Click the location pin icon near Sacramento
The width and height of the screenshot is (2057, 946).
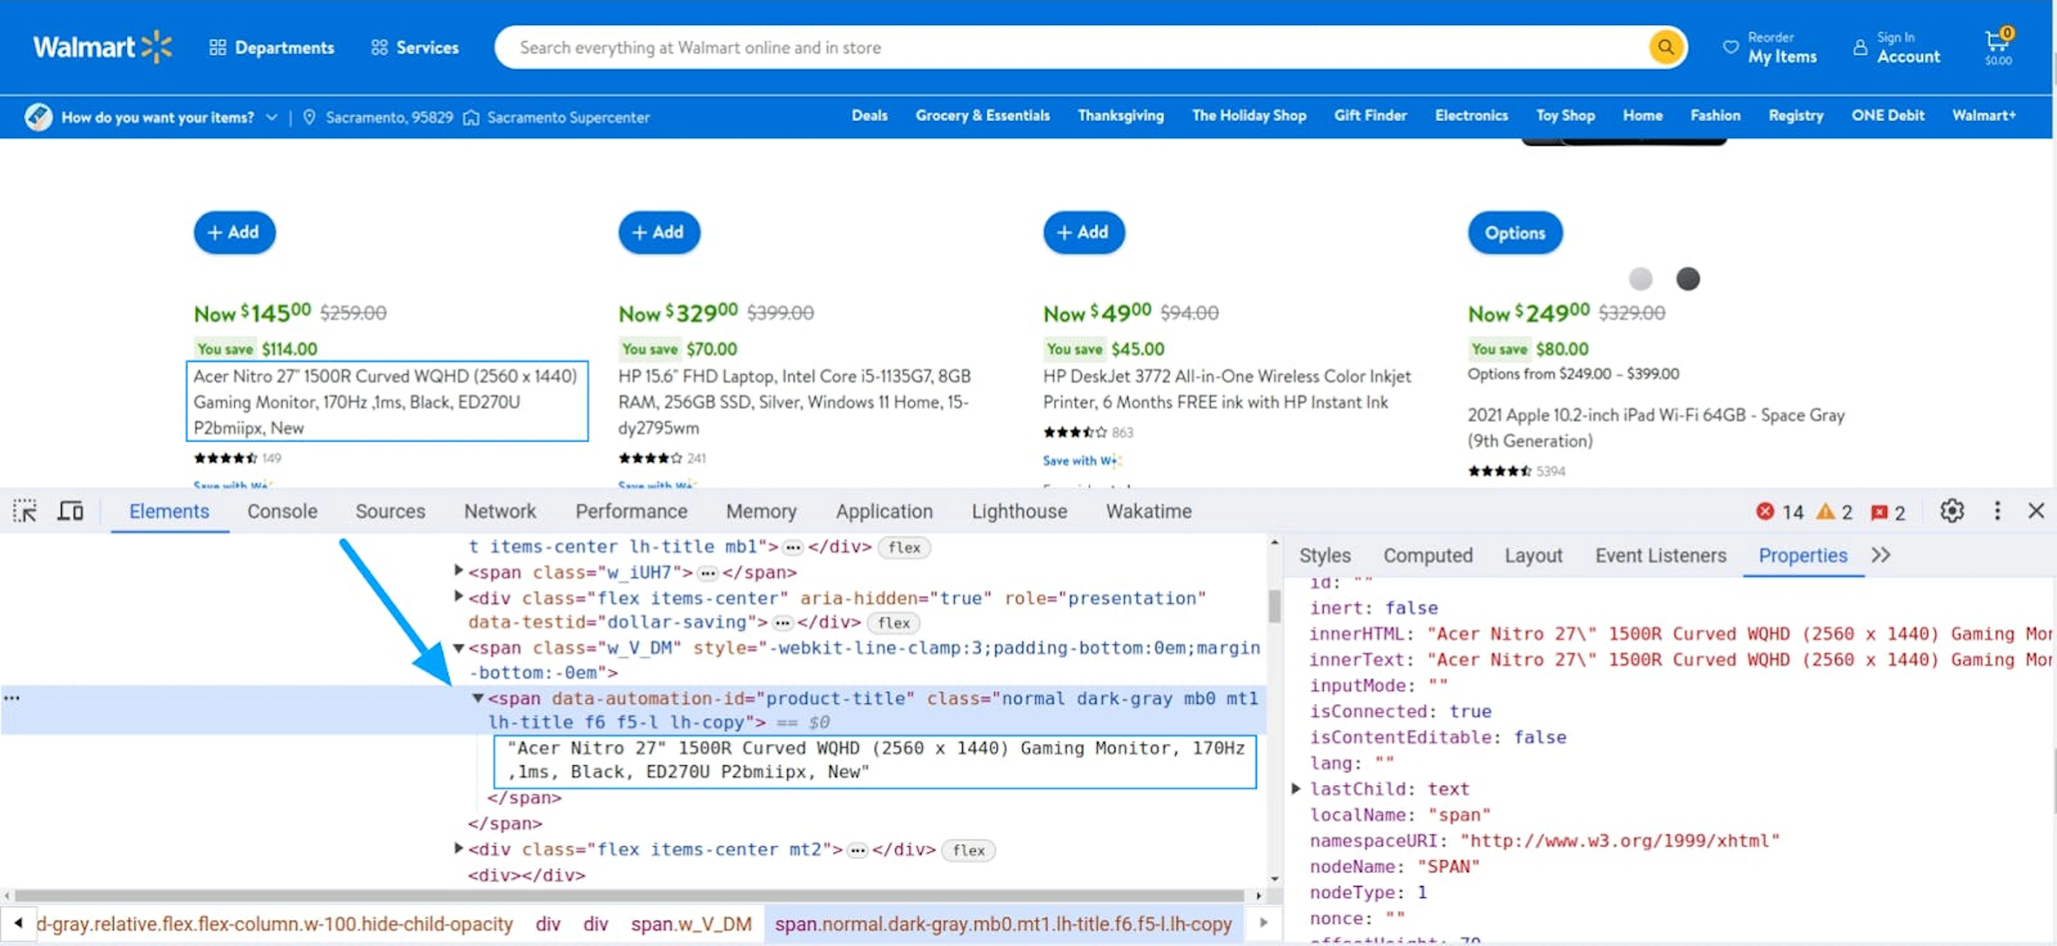tap(310, 117)
